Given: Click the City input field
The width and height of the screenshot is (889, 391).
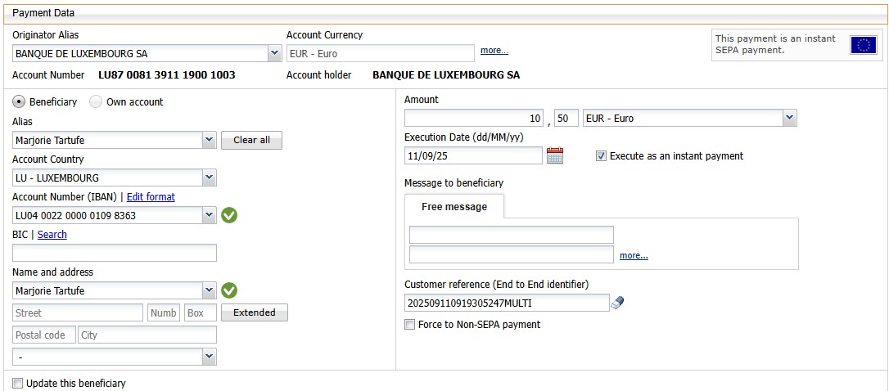Looking at the screenshot, I should click(x=147, y=335).
